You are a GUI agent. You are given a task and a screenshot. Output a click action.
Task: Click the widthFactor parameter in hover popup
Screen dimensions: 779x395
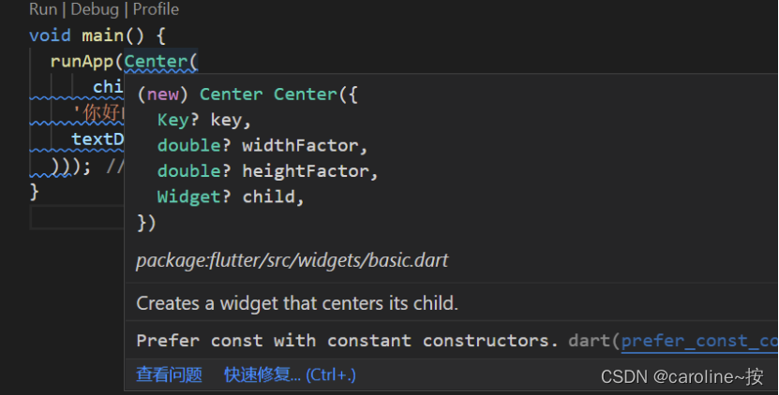[x=300, y=146]
